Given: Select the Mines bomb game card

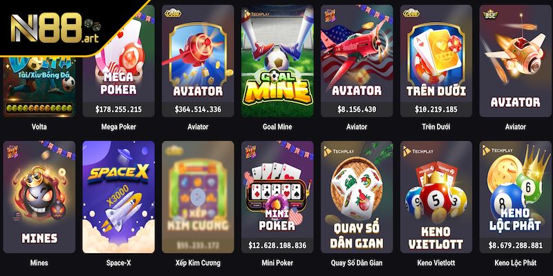Looking at the screenshot, I should [x=39, y=197].
